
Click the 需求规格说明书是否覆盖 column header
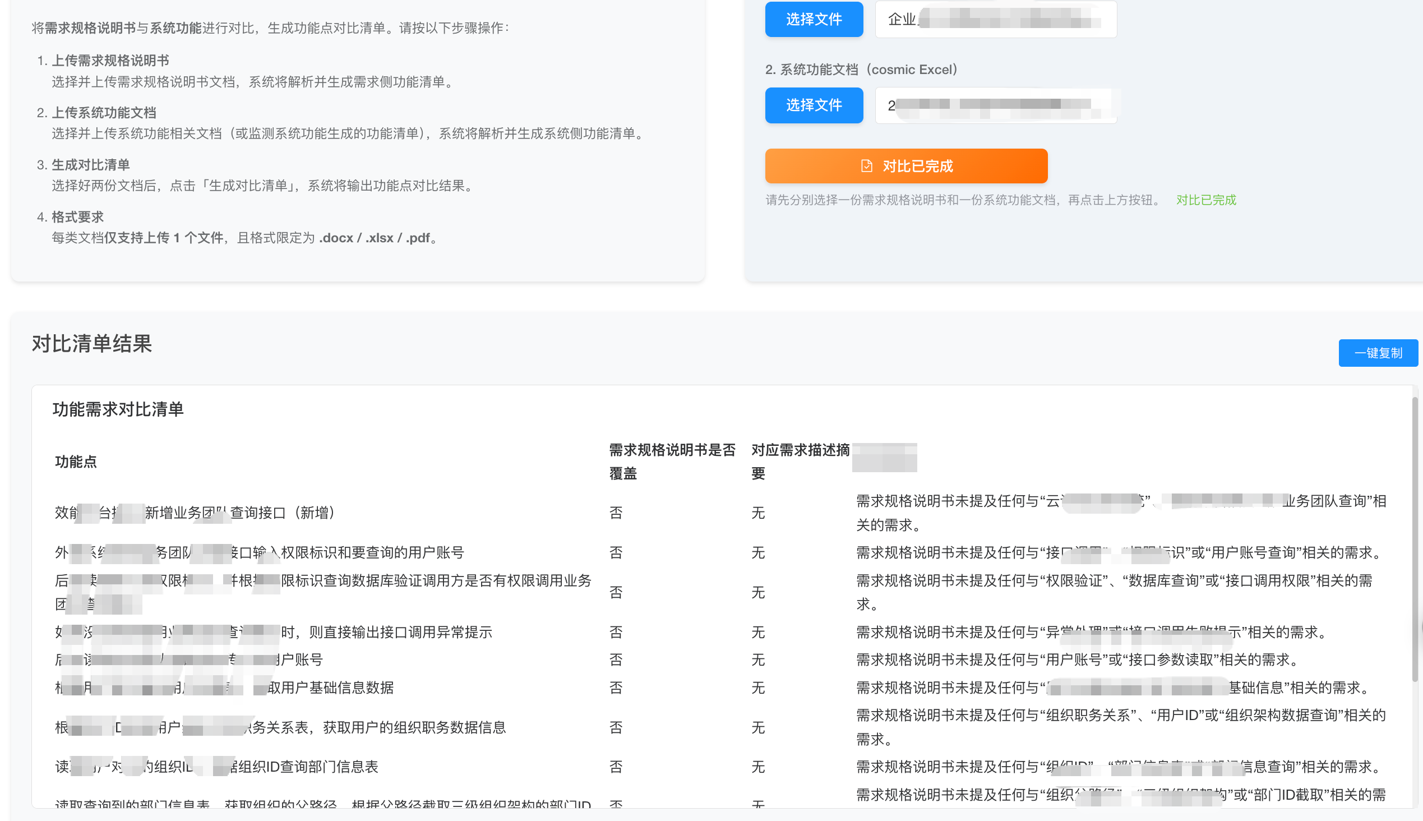[672, 461]
